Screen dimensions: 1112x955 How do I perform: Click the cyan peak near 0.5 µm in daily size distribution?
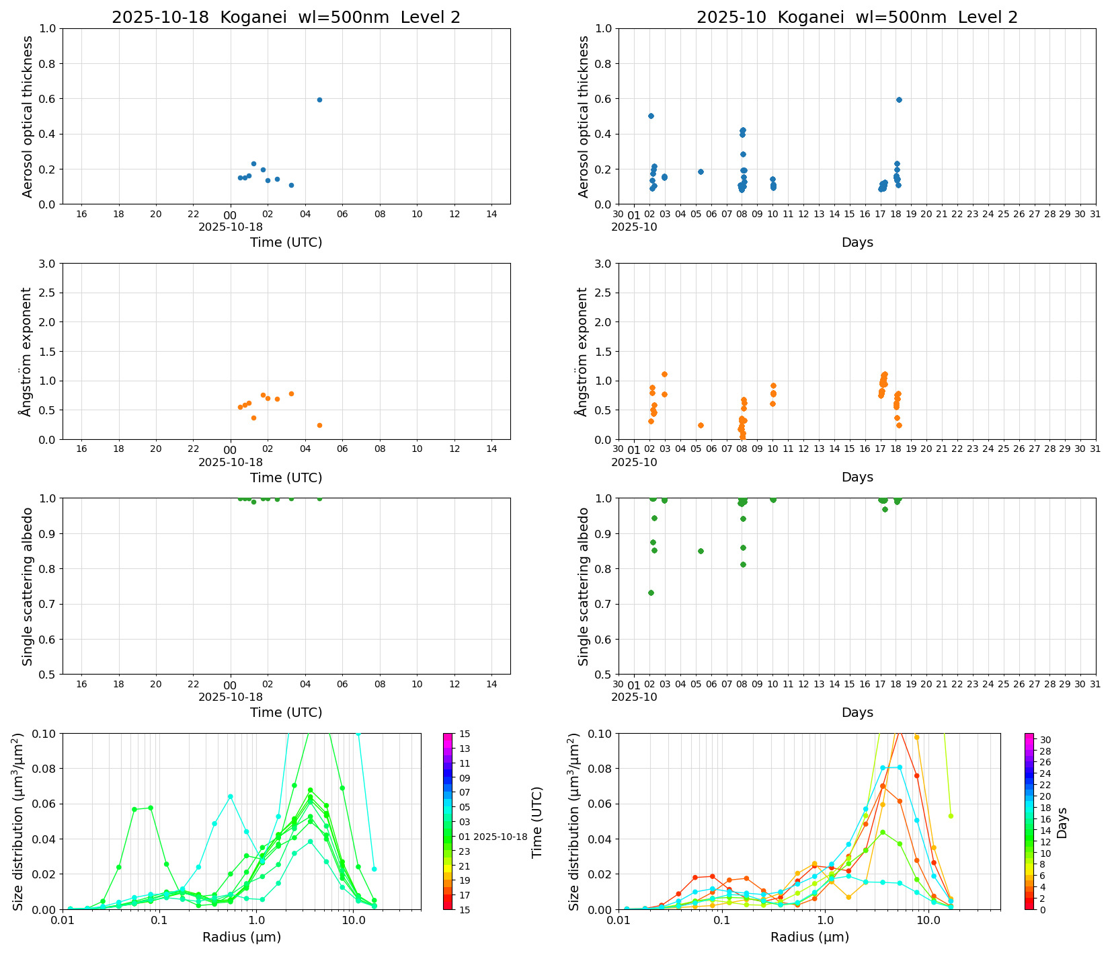tap(230, 796)
